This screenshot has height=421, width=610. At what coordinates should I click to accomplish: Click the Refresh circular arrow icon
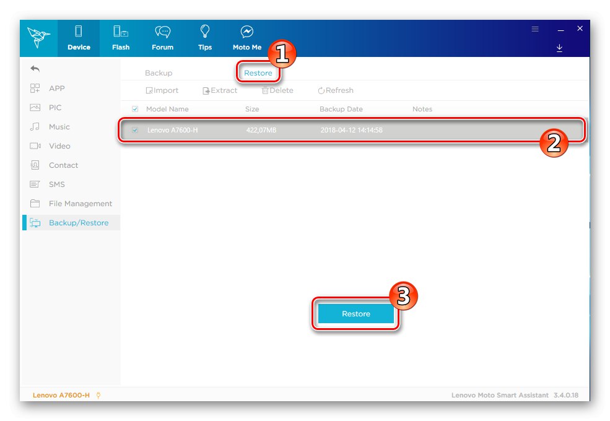pos(321,90)
